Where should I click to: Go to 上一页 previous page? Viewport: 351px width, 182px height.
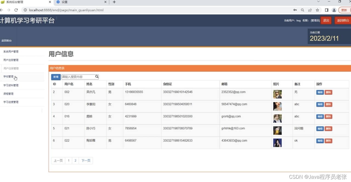coord(58,161)
